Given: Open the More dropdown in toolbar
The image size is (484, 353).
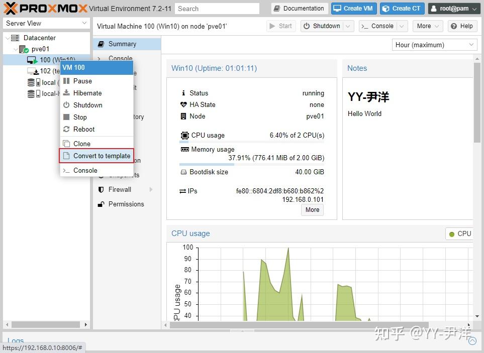Looking at the screenshot, I should pyautogui.click(x=428, y=26).
